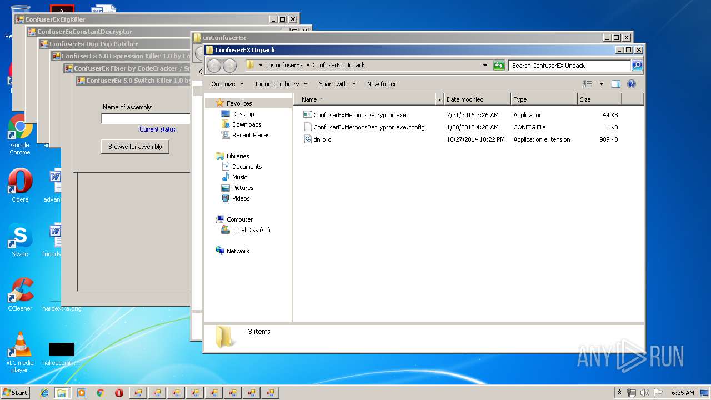Click Show desktop button at taskbar end
The width and height of the screenshot is (711, 400).
[x=704, y=393]
